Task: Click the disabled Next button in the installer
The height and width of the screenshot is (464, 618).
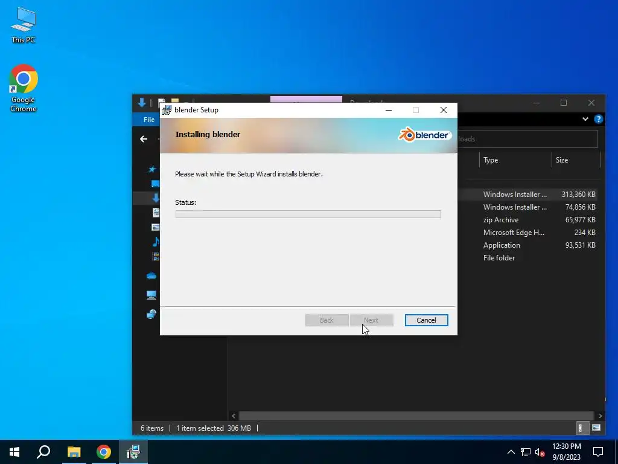Action: 371,320
